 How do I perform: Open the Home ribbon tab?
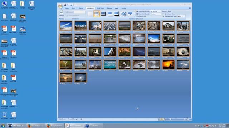pos(67,8)
